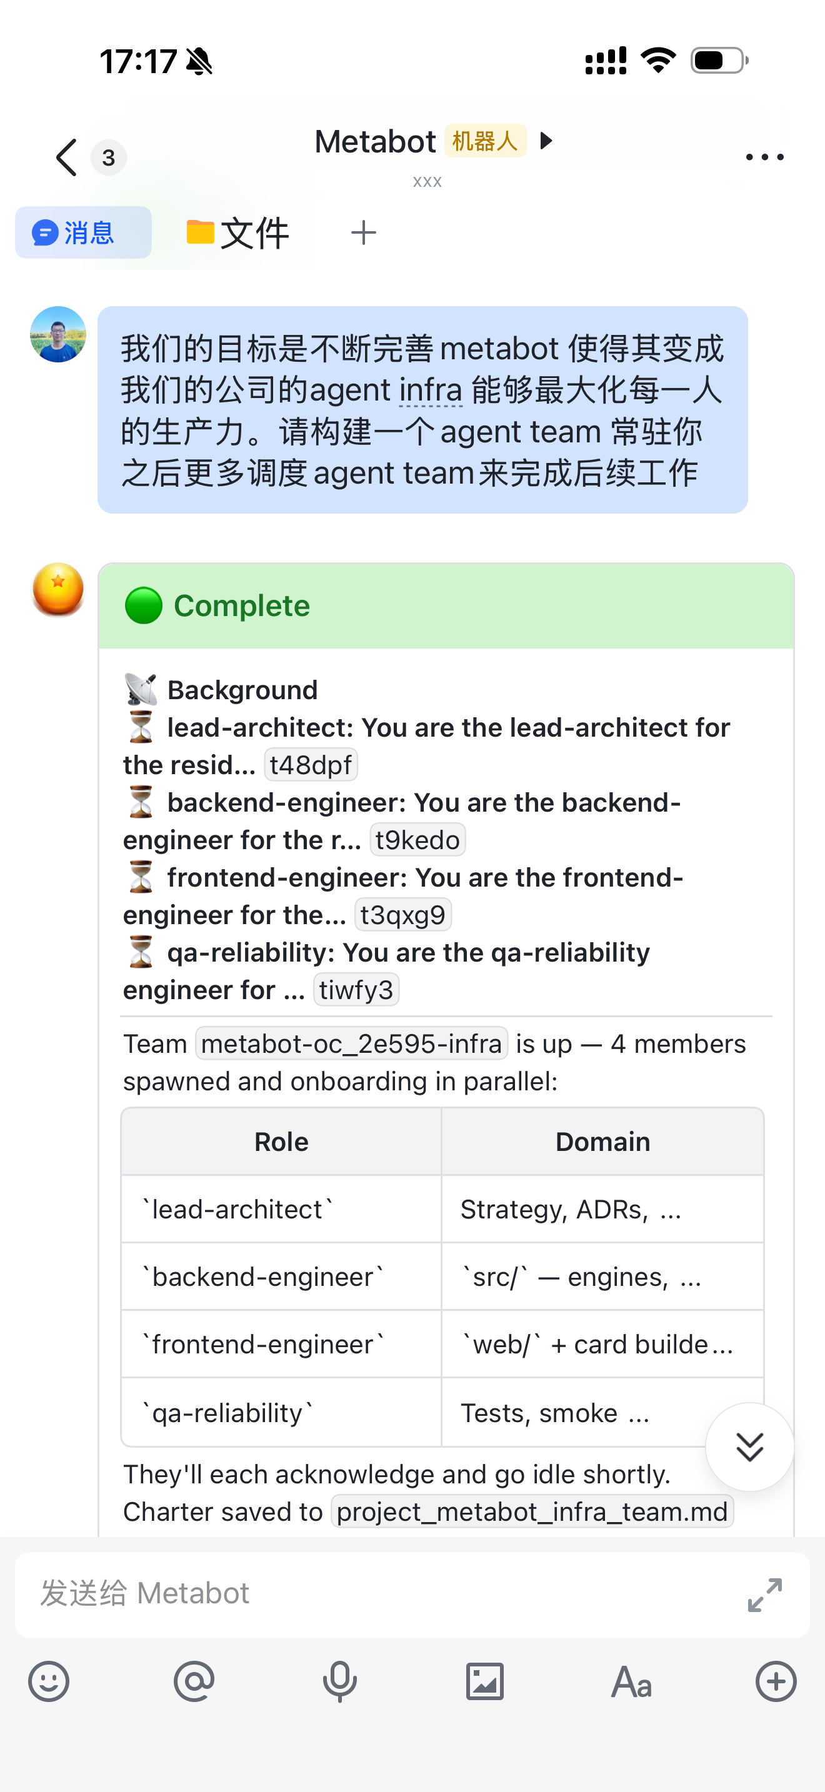Viewport: 825px width, 1792px height.
Task: Tap Metabot's orange ball avatar
Action: point(57,590)
